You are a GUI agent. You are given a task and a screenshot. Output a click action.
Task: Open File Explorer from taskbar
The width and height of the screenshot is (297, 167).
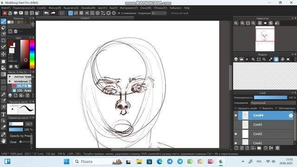(139, 161)
